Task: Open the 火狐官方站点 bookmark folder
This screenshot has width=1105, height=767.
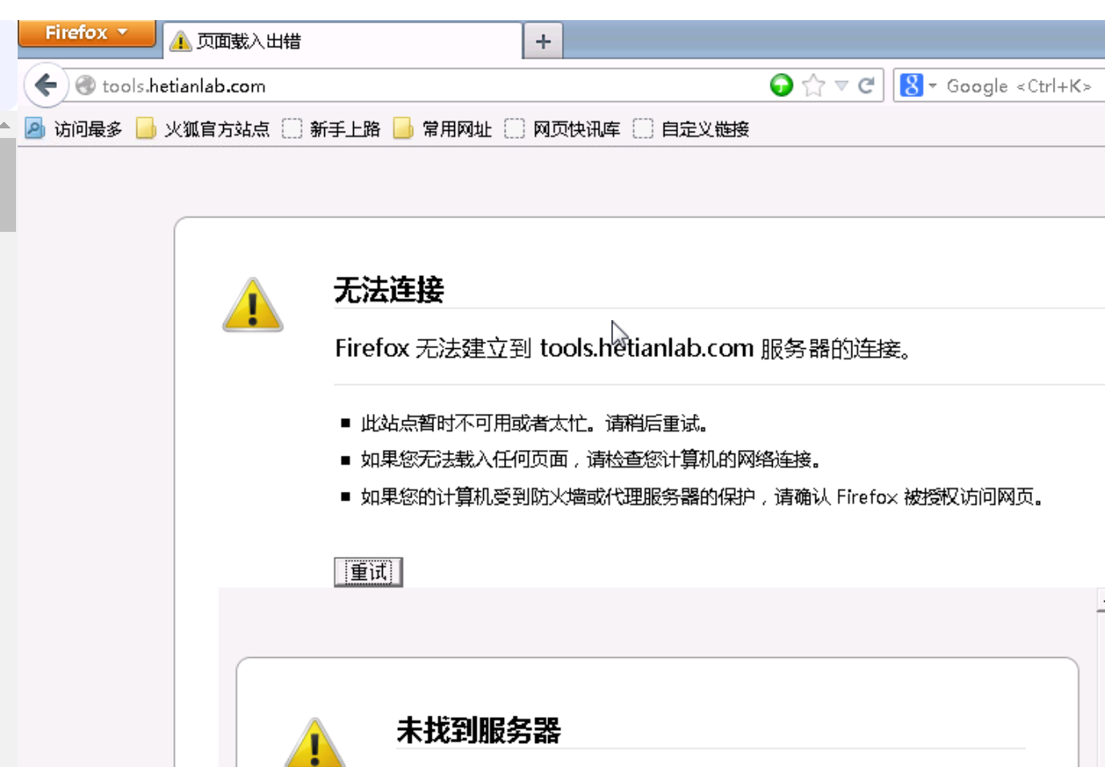Action: point(203,129)
